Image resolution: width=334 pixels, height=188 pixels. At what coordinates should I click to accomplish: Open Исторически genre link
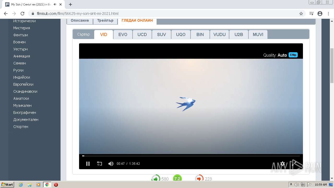click(25, 21)
